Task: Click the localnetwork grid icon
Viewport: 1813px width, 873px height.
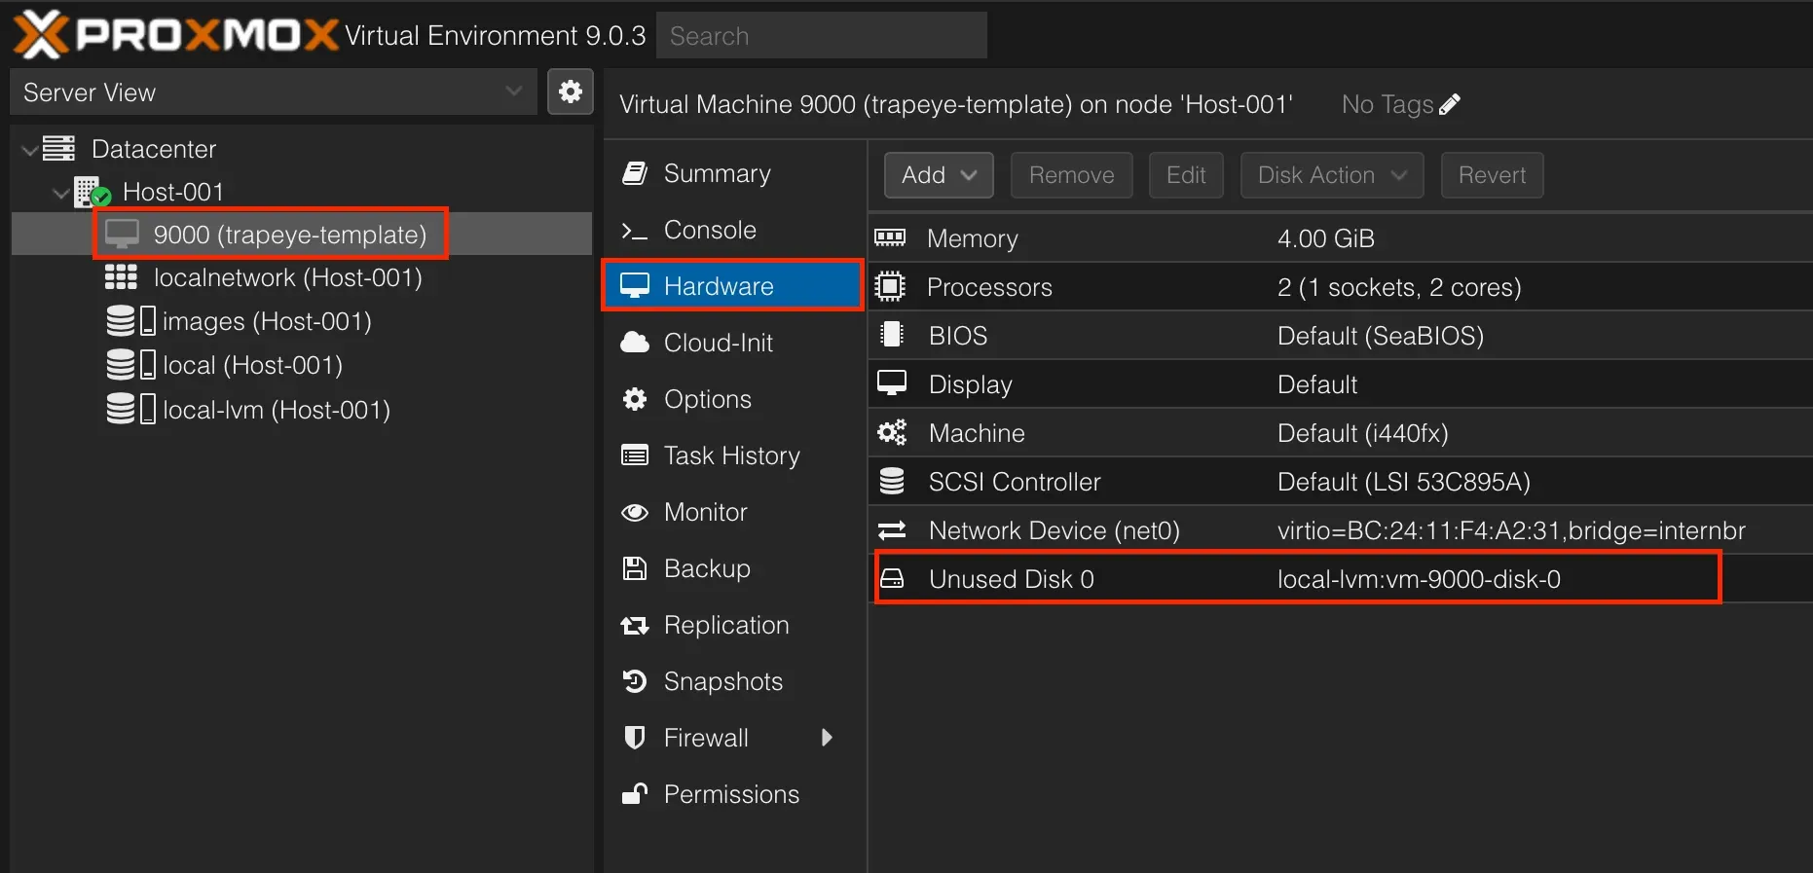Action: pos(121,277)
